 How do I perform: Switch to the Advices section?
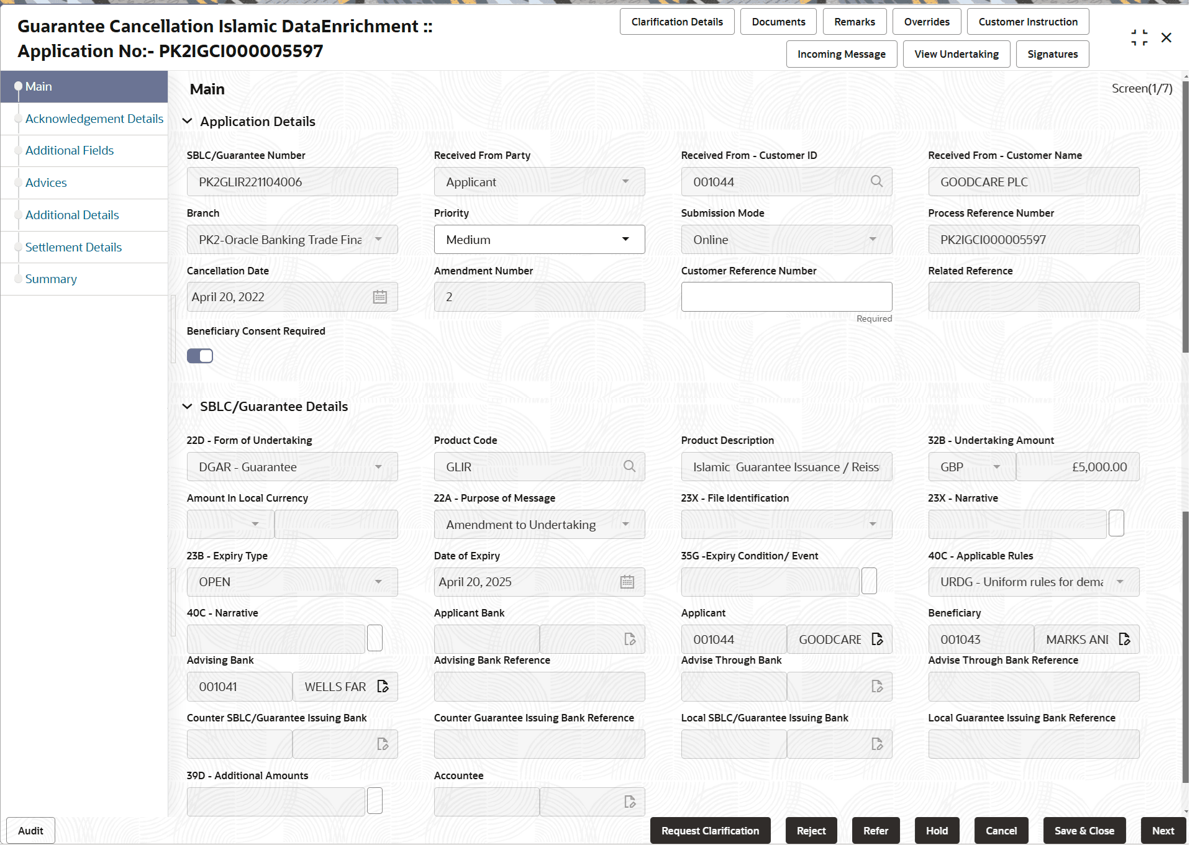pos(46,182)
